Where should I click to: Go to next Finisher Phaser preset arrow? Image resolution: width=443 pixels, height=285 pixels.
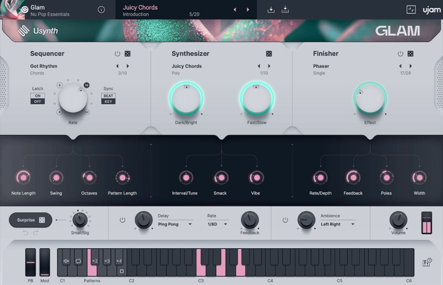point(411,66)
